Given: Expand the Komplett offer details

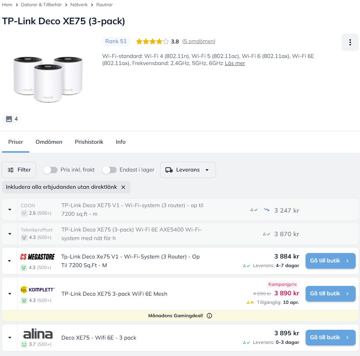Looking at the screenshot, I should [9, 294].
